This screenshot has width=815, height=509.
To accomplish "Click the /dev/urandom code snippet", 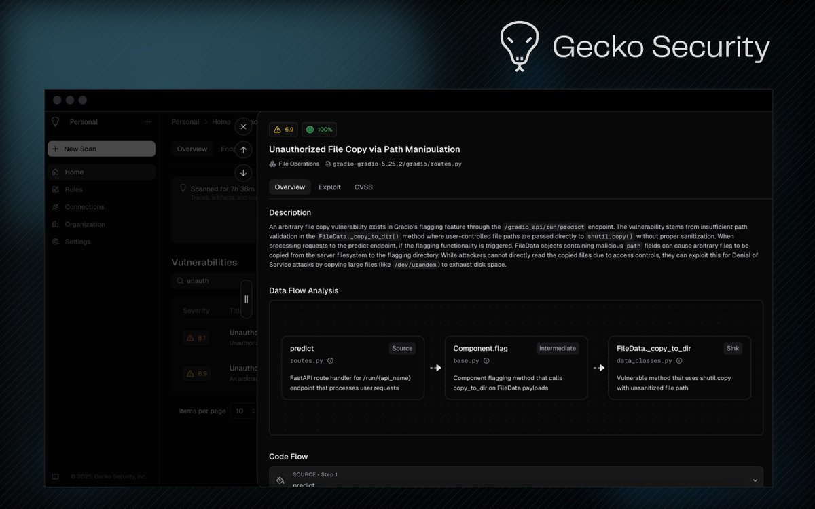I will tap(416, 265).
